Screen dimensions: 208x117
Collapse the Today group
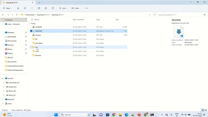click(x=30, y=23)
